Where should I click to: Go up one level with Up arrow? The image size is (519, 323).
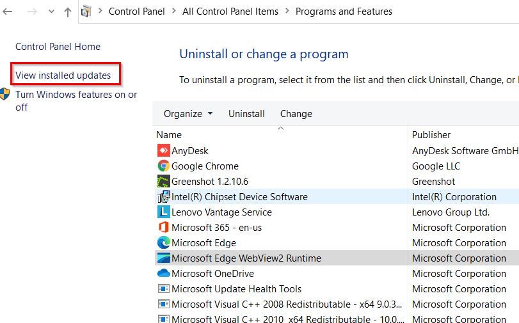(x=68, y=12)
